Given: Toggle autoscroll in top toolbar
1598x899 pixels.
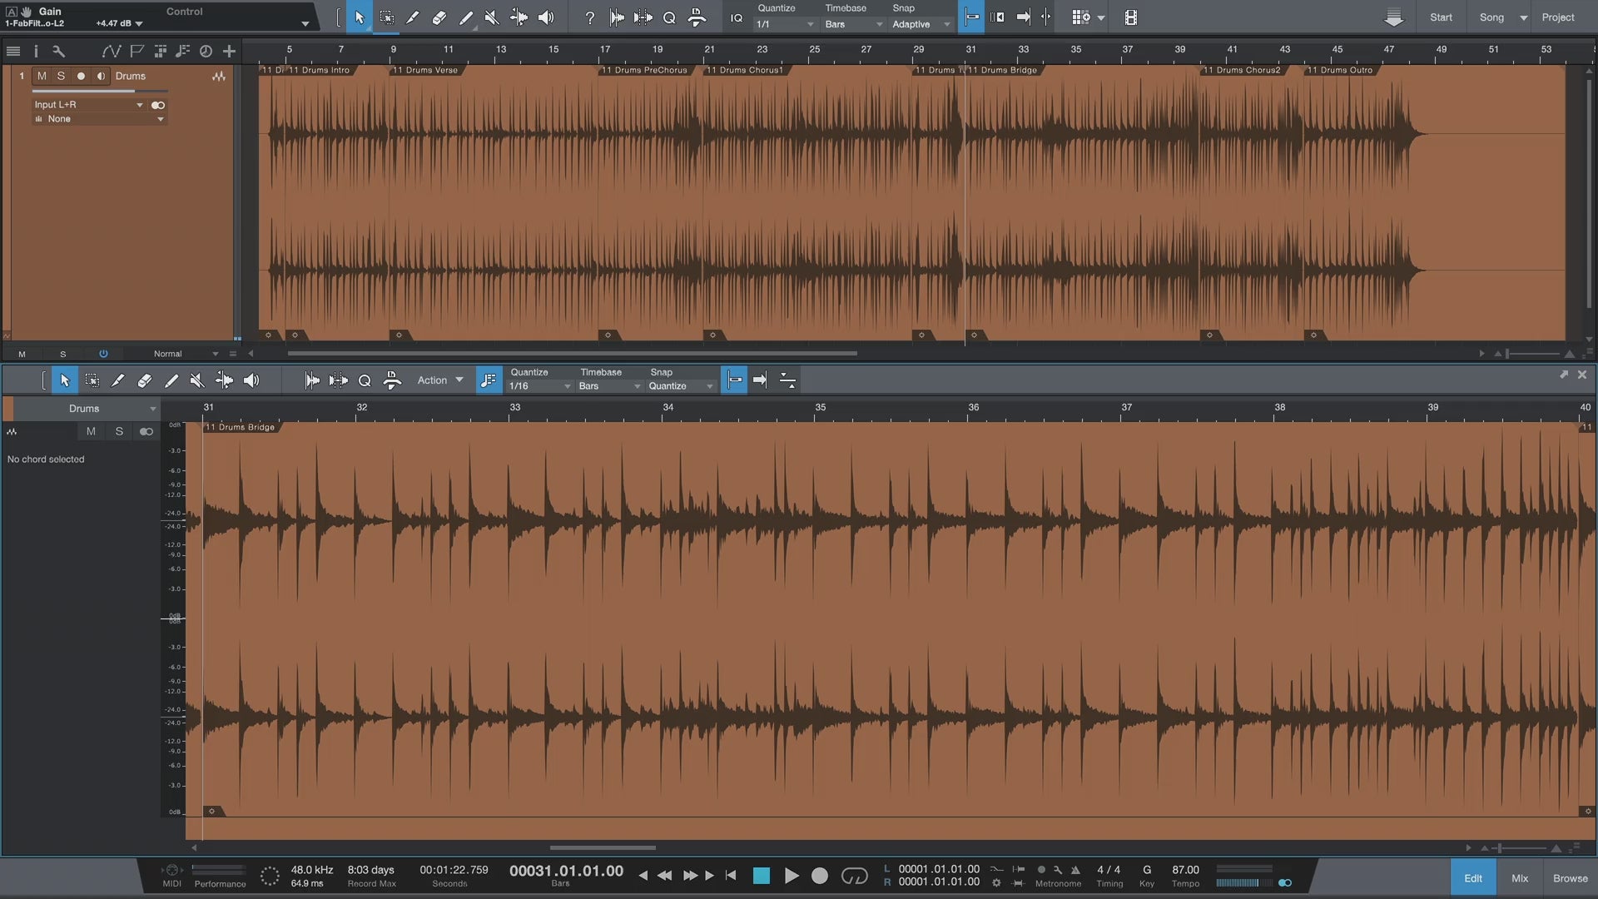Looking at the screenshot, I should [x=1024, y=17].
